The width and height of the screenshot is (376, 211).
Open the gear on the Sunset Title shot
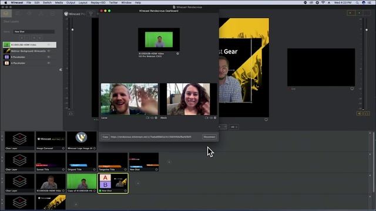(x=63, y=169)
